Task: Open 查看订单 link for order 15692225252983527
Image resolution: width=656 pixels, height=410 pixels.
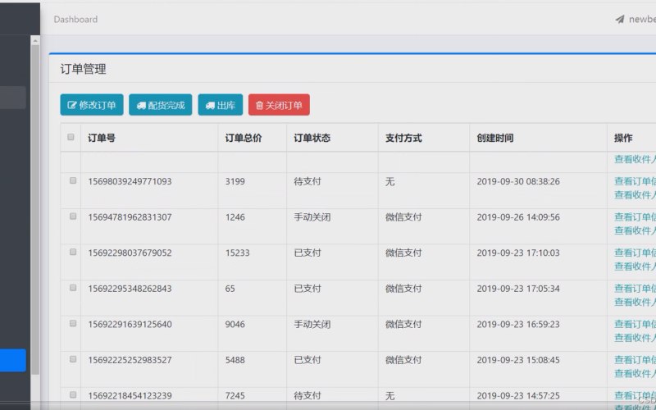Action: click(x=635, y=360)
